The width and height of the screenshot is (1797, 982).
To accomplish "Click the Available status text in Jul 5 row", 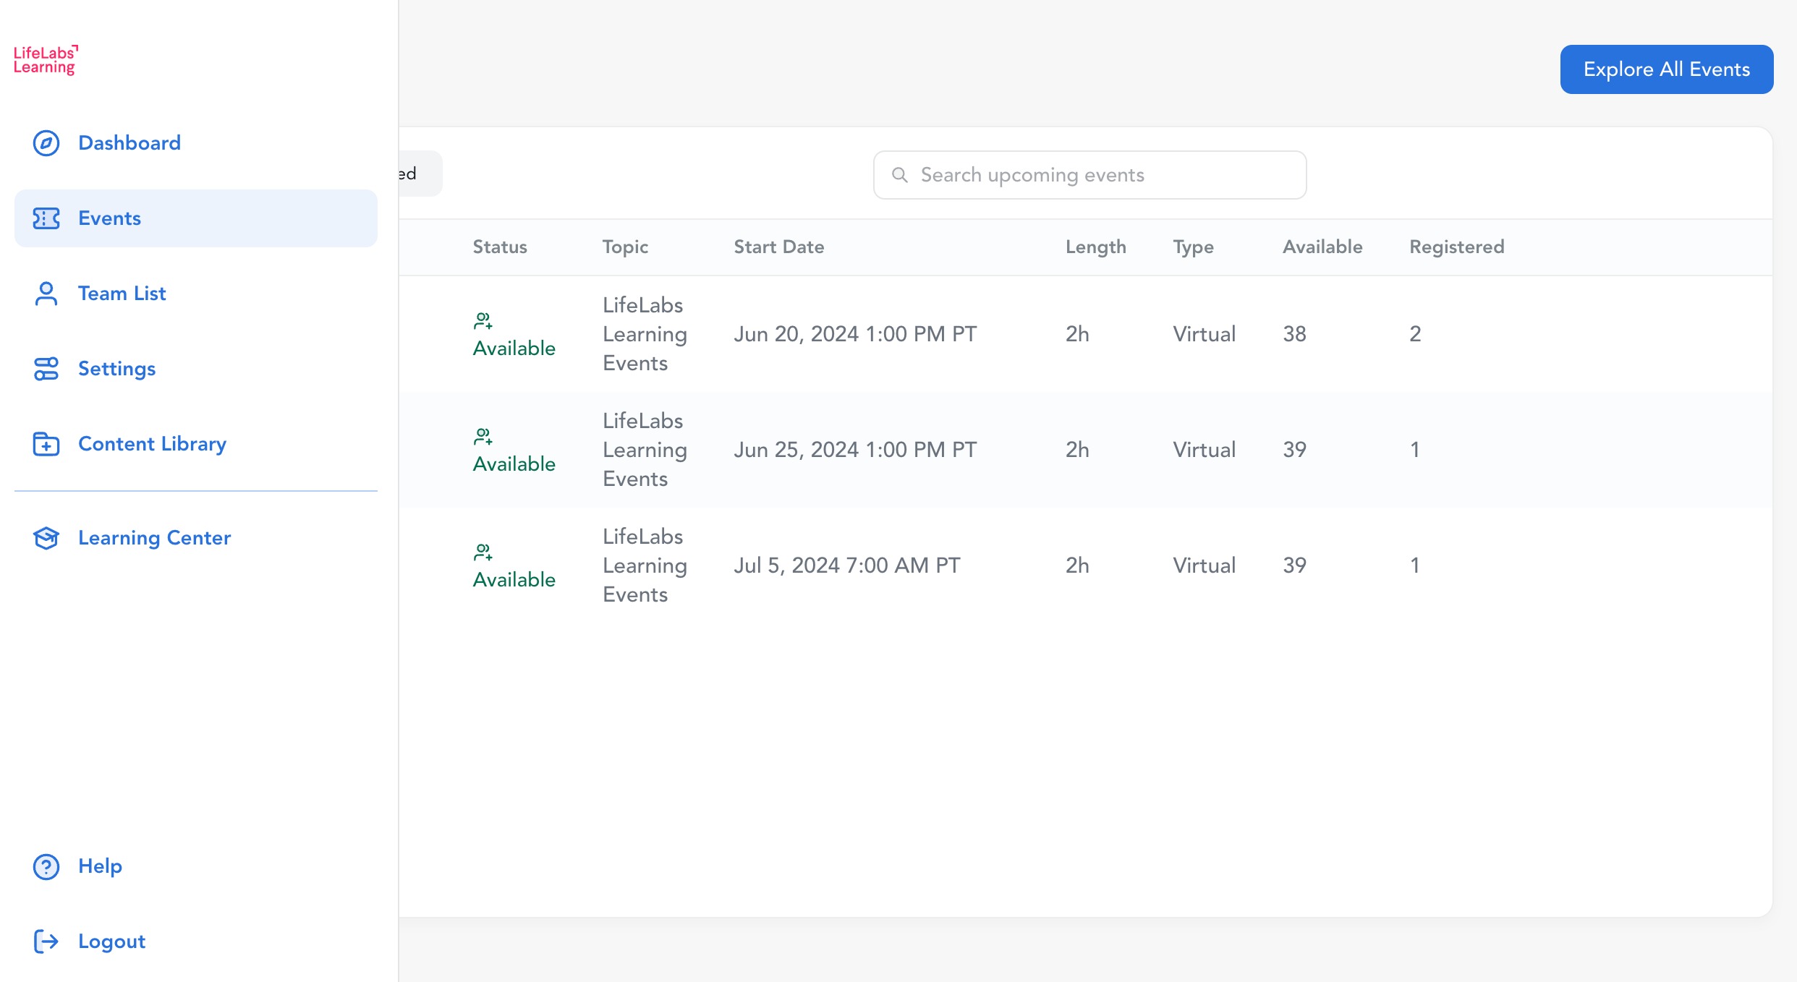I will 514,580.
